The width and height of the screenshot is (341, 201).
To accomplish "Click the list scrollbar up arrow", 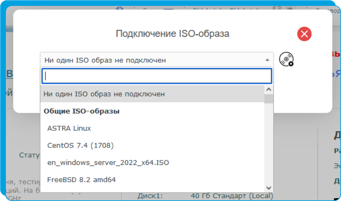I will [x=269, y=90].
